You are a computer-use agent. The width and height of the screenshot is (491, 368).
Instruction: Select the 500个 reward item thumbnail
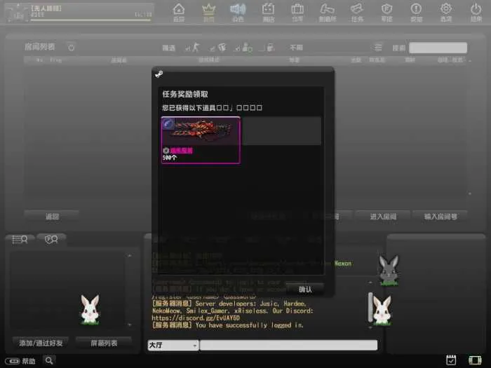coord(201,140)
